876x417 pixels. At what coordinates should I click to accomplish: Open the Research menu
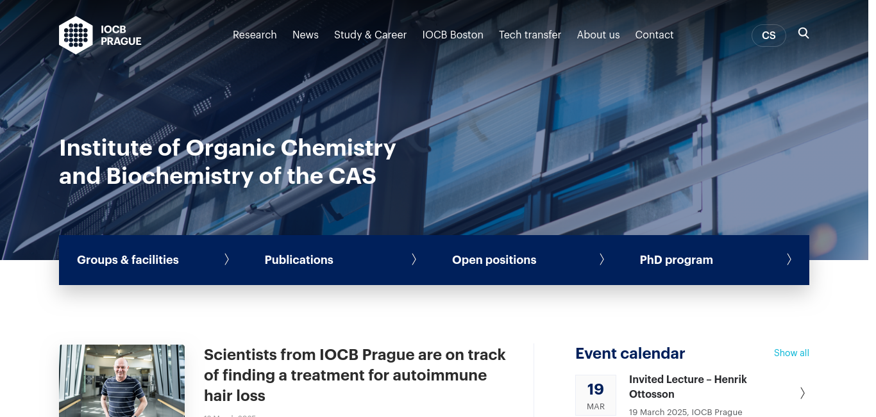[255, 35]
